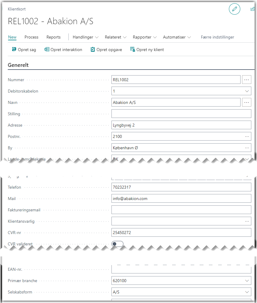Choose Opret opgave action
Screen dimensions: 257x303
[x=106, y=50]
